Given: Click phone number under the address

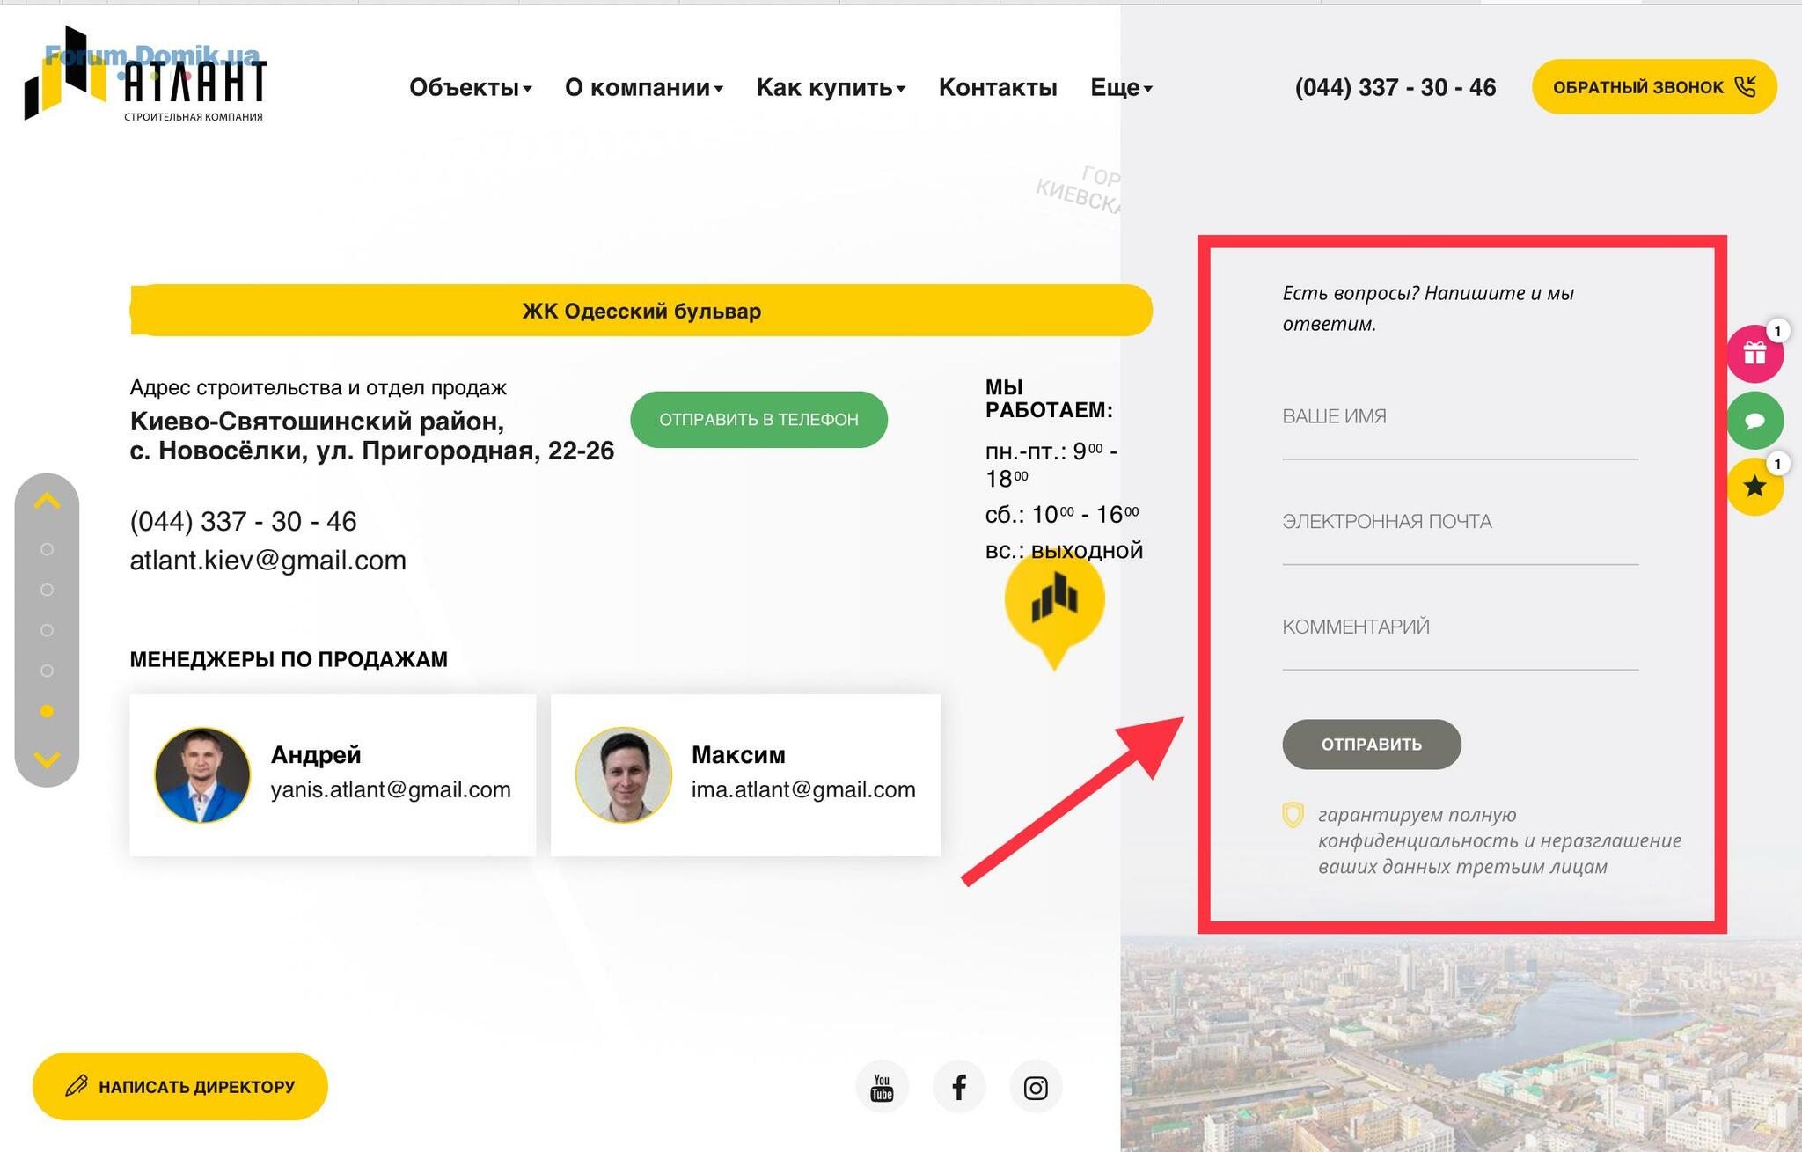Looking at the screenshot, I should pyautogui.click(x=243, y=521).
